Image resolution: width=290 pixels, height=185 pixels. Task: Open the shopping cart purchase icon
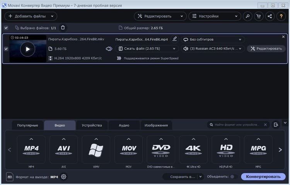point(259,16)
